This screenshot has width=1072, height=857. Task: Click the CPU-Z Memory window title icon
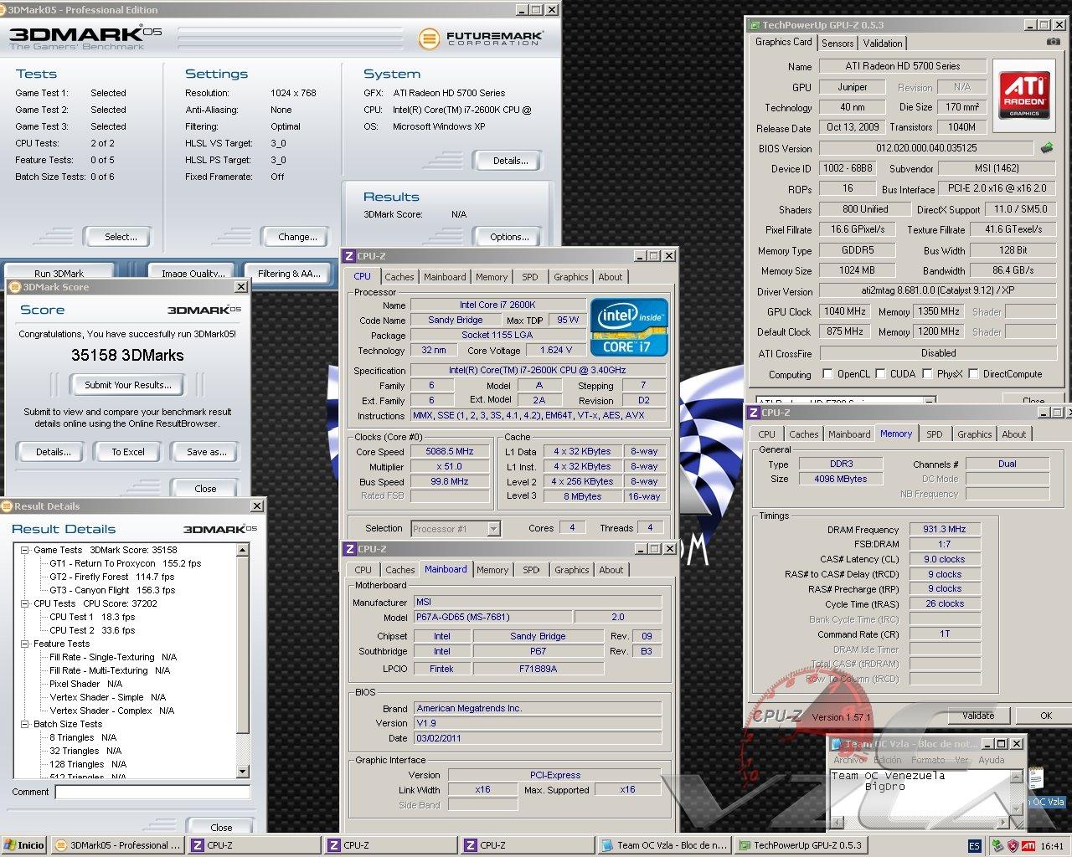click(x=755, y=413)
